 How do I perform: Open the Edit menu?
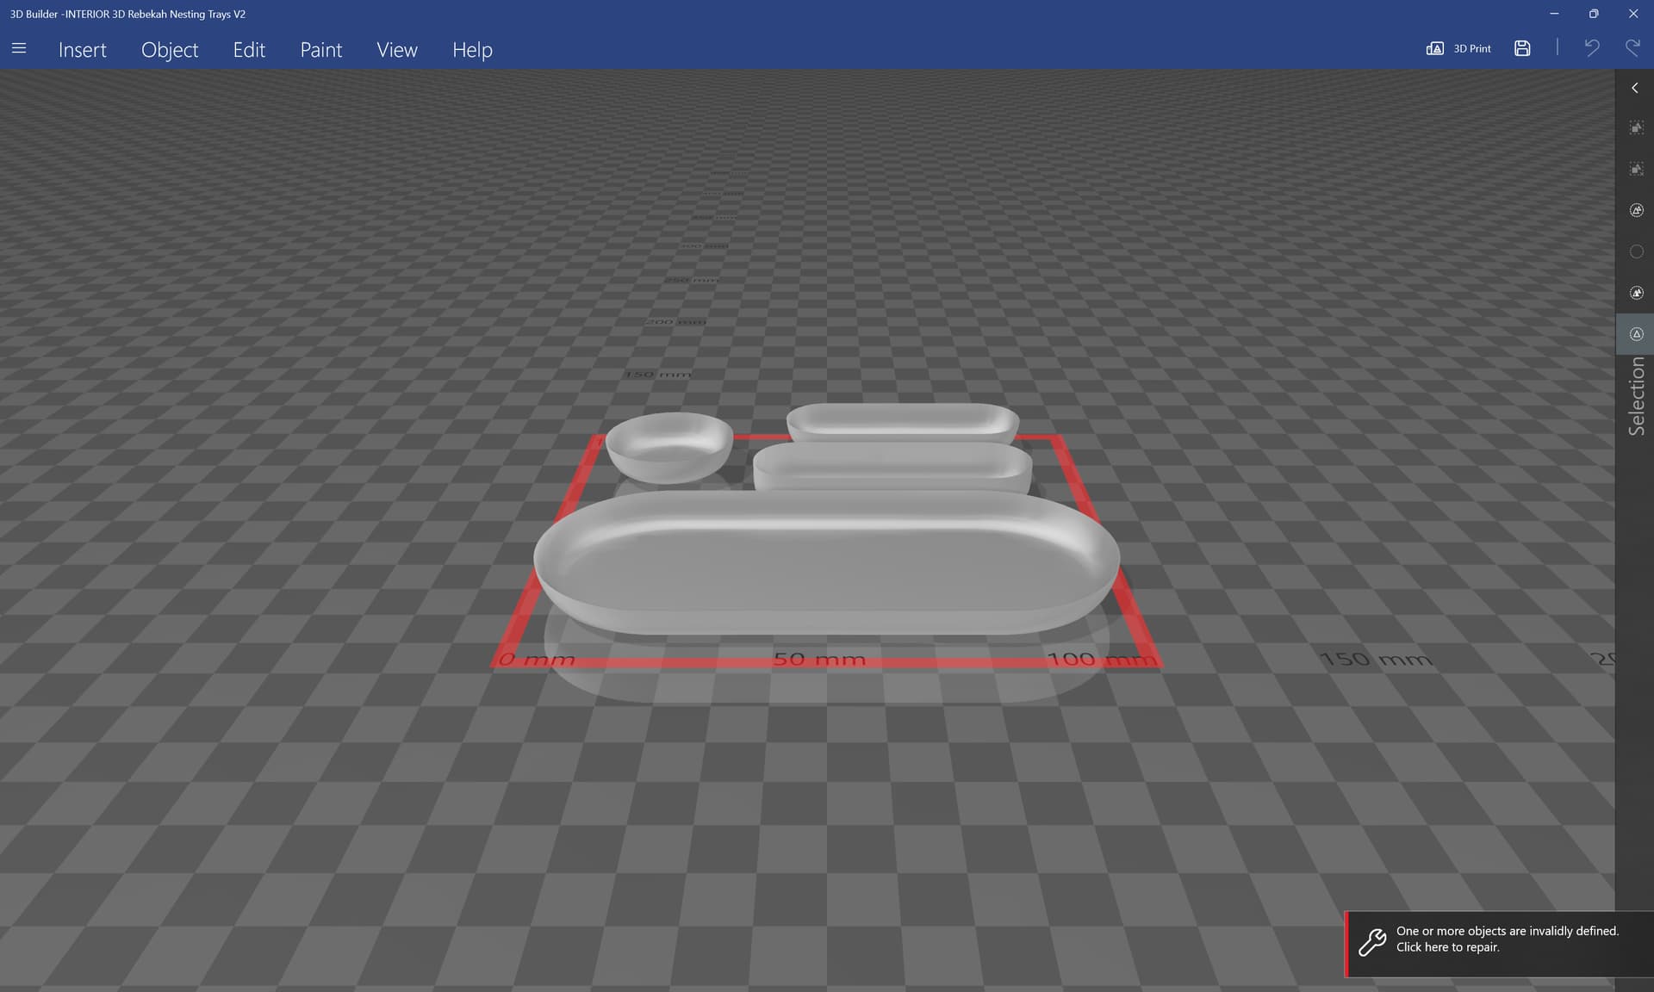tap(249, 50)
